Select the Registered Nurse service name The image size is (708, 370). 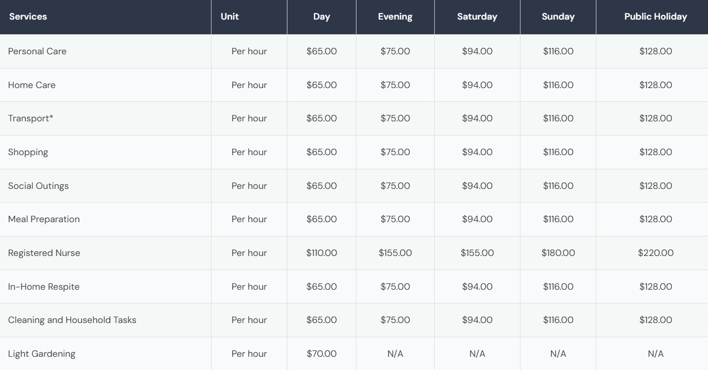(44, 253)
